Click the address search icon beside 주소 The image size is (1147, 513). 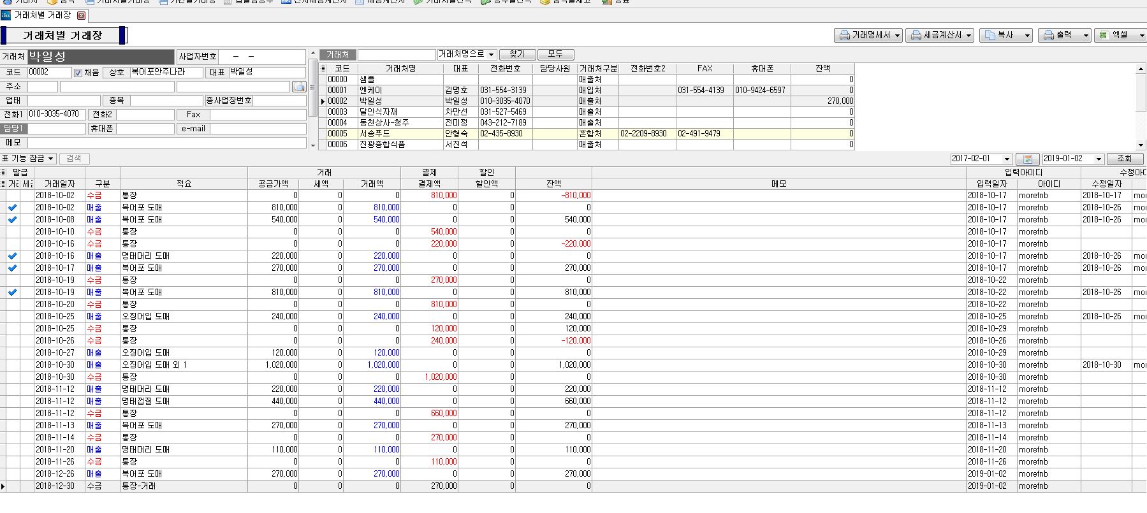coord(298,87)
